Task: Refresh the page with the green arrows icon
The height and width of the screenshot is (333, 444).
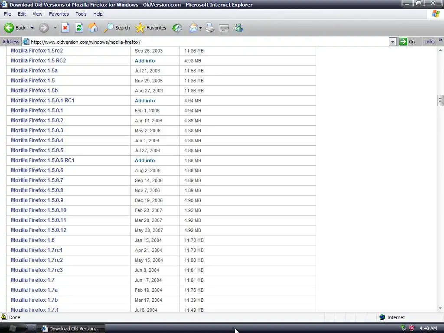Action: pyautogui.click(x=79, y=28)
